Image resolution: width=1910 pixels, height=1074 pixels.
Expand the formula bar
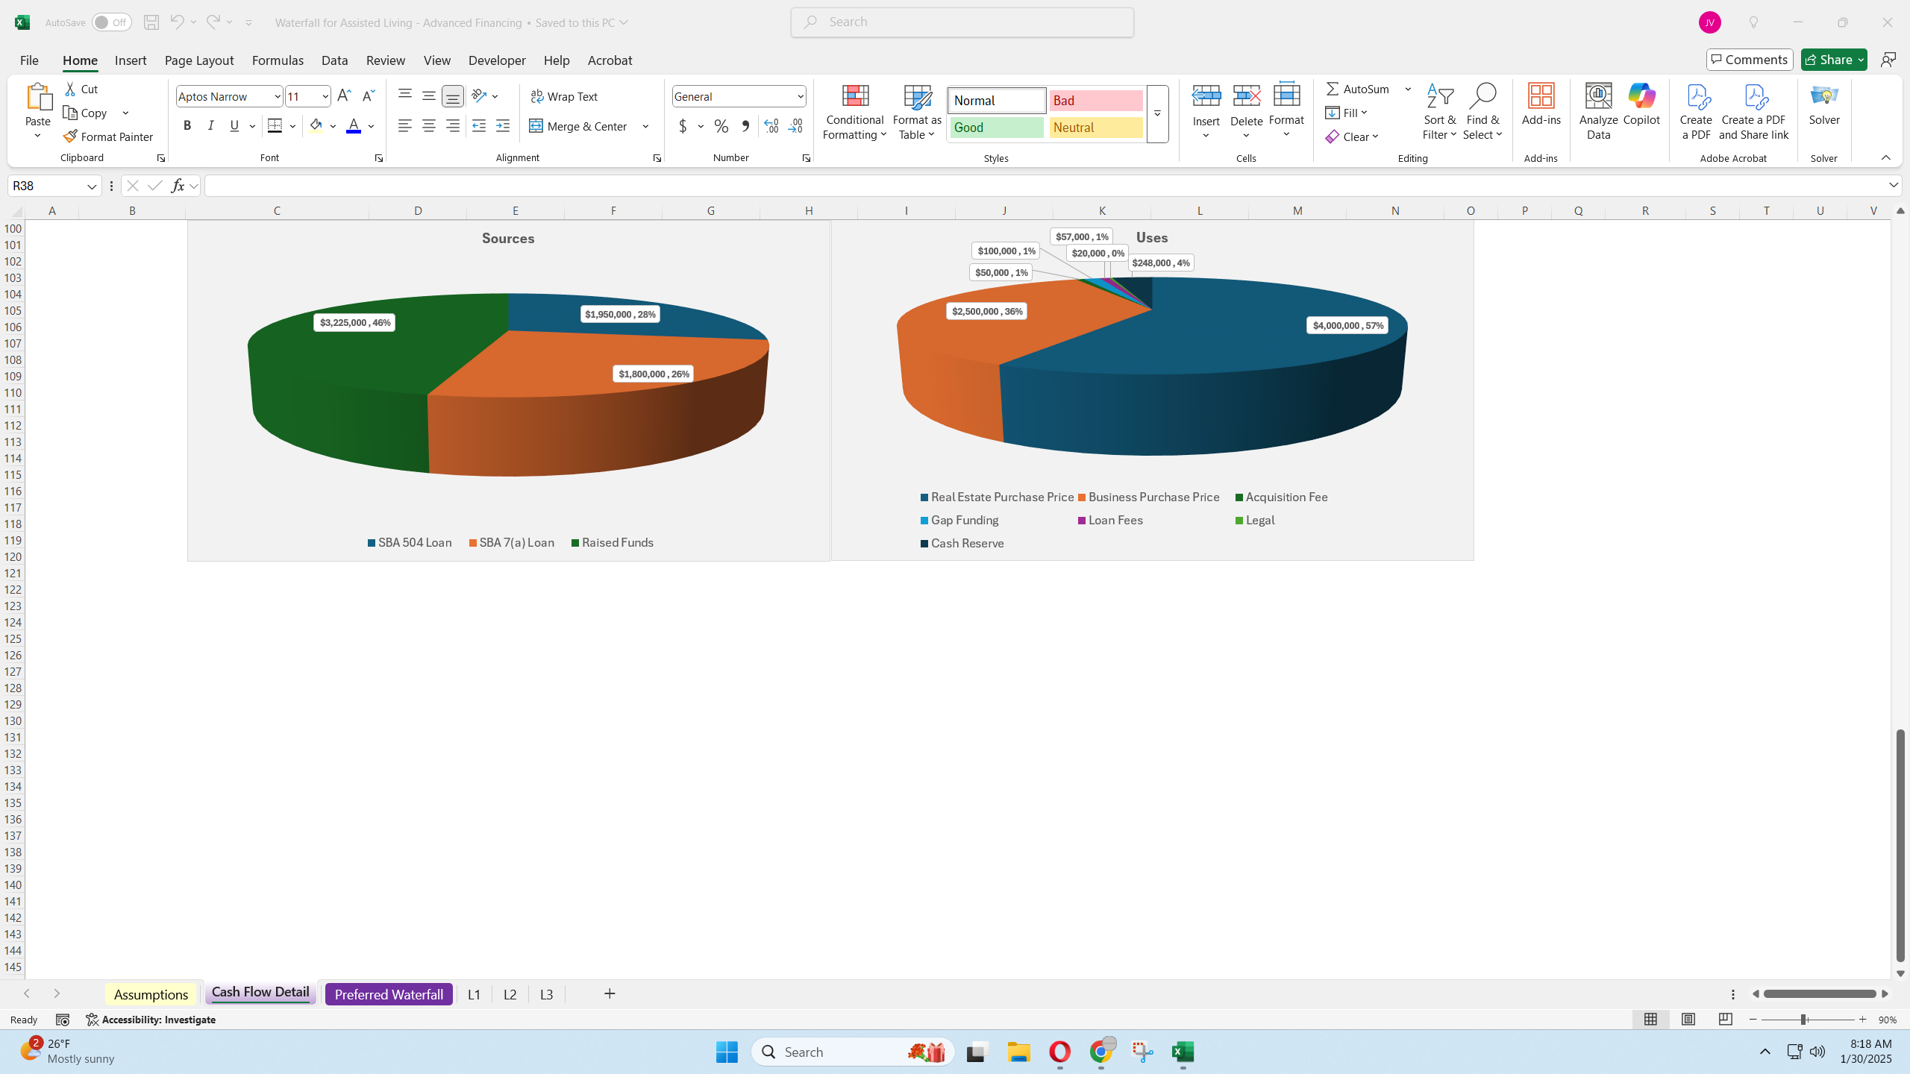pos(1894,185)
